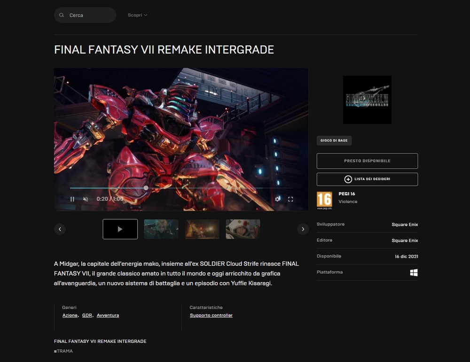Unmute the trailer audio

click(x=86, y=199)
